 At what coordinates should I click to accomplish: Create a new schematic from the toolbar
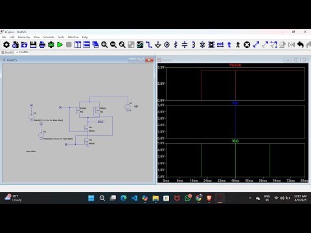(x=16, y=45)
